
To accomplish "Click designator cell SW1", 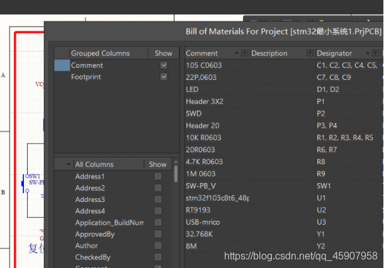I will pos(324,186).
